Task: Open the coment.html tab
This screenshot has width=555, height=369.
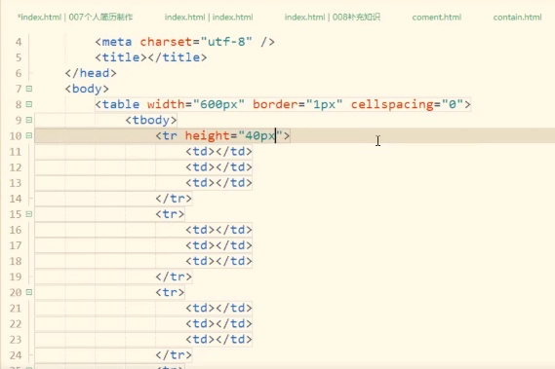Action: pyautogui.click(x=436, y=17)
